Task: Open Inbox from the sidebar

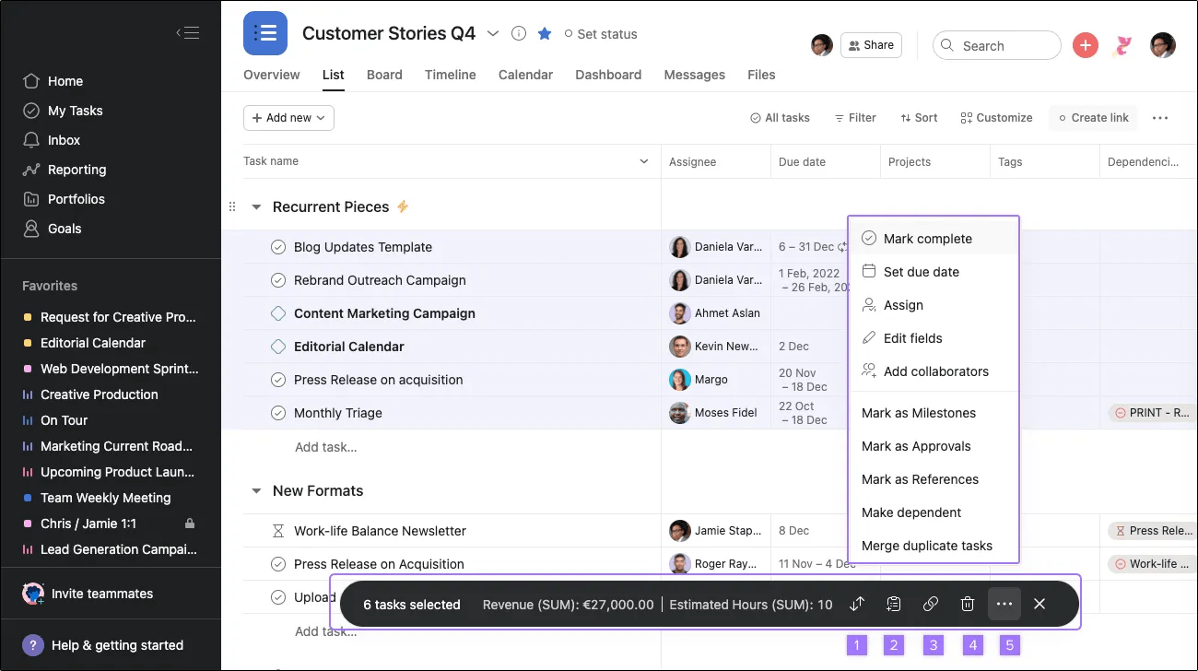Action: pos(65,139)
